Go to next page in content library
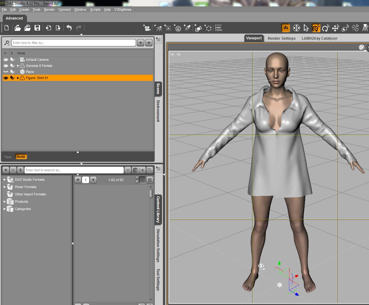Image resolution: width=369 pixels, height=305 pixels. [x=93, y=180]
